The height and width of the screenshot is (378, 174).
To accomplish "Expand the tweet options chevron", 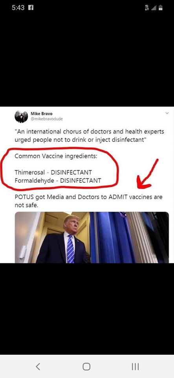I will pos(167,113).
